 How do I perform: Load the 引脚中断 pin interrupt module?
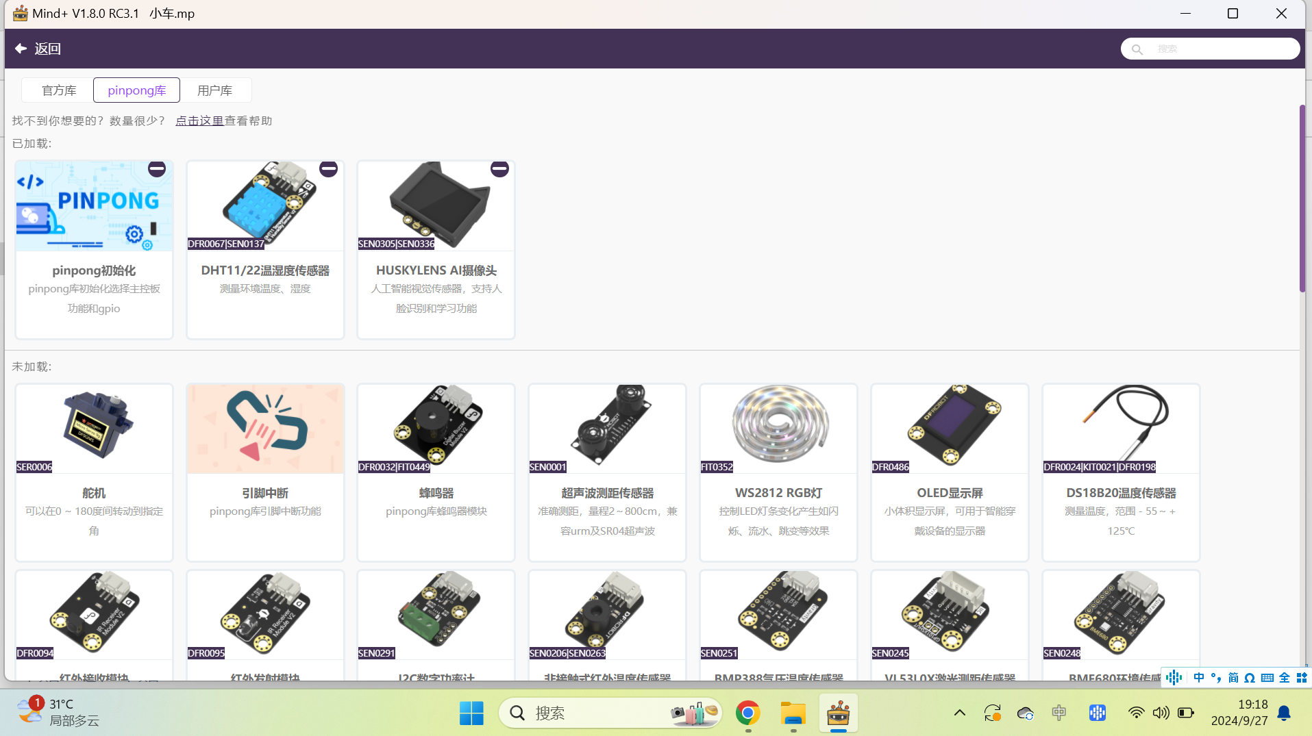265,472
